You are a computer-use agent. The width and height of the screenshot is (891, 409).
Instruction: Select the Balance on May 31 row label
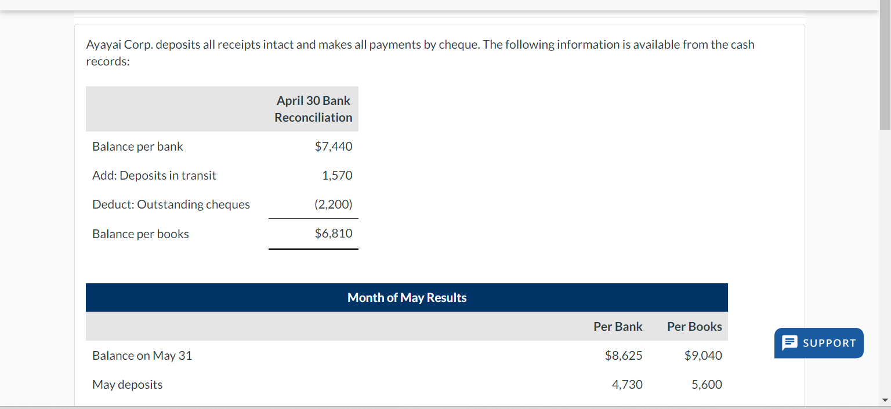[x=142, y=355]
